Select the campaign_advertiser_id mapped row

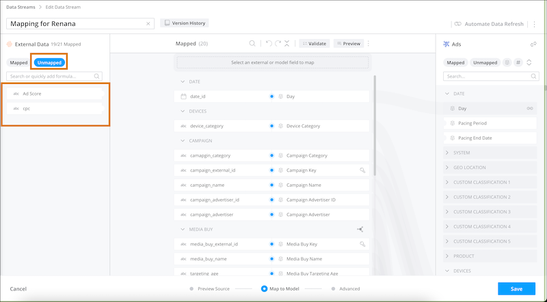pos(271,200)
